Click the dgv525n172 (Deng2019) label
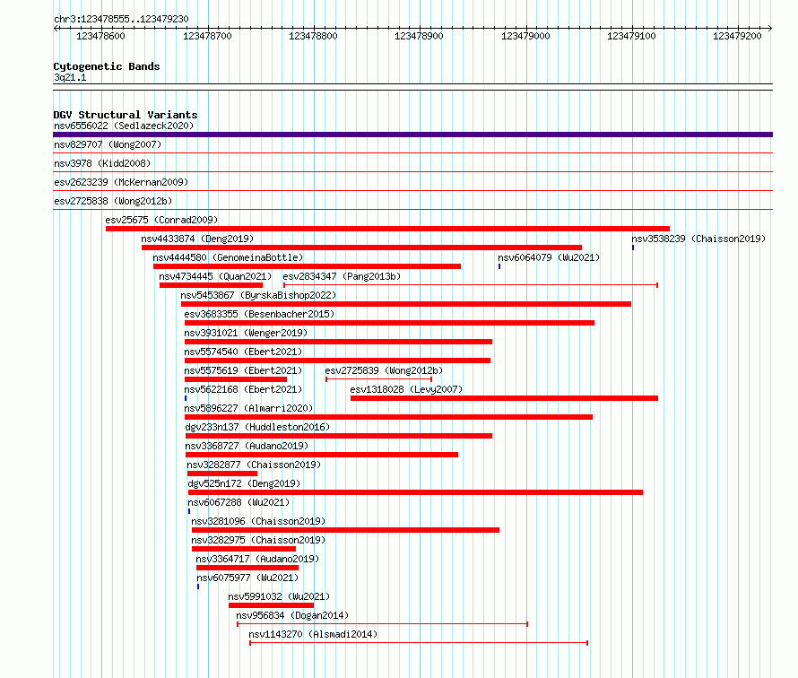Screen dimensions: 798x678 click(244, 483)
